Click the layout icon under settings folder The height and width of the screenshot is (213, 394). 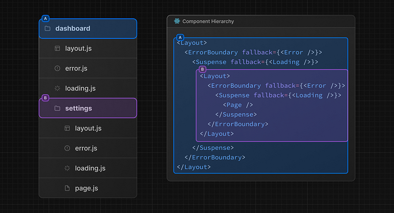point(67,128)
